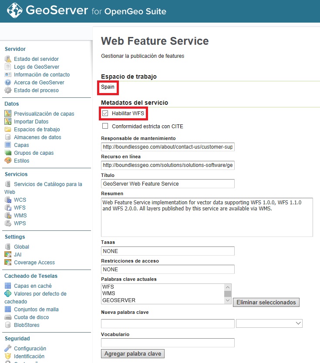Click the Título input field
Viewport: 320px width, 363px height.
click(x=168, y=184)
